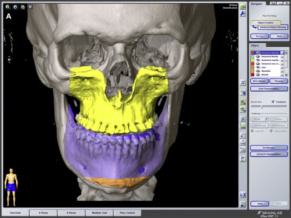Save plan using floppy disk icon
The height and width of the screenshot is (218, 291).
click(x=243, y=204)
